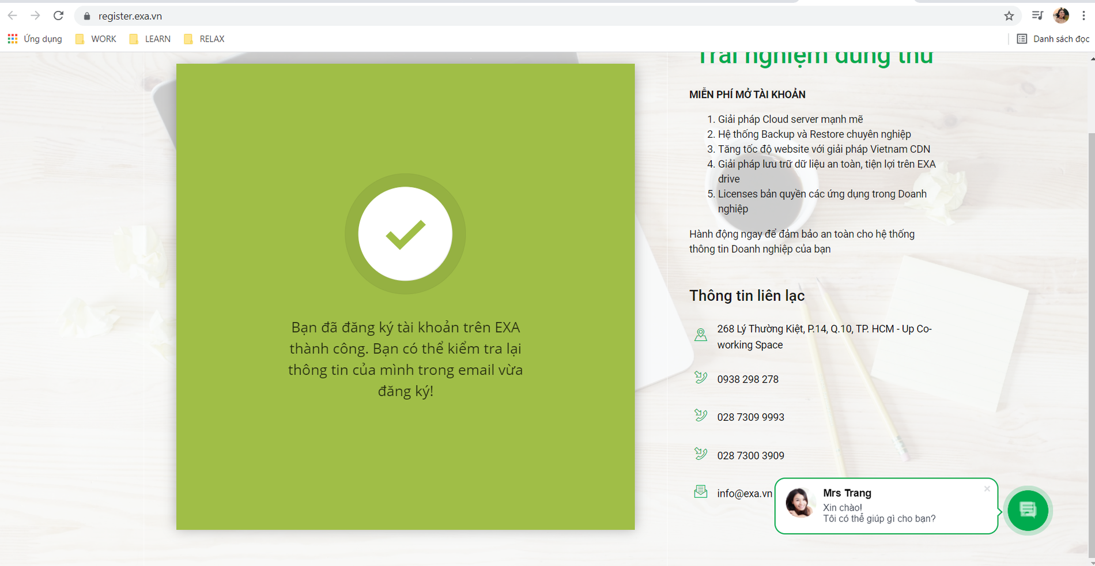This screenshot has height=566, width=1095.
Task: Click the browser back arrow
Action: (13, 16)
